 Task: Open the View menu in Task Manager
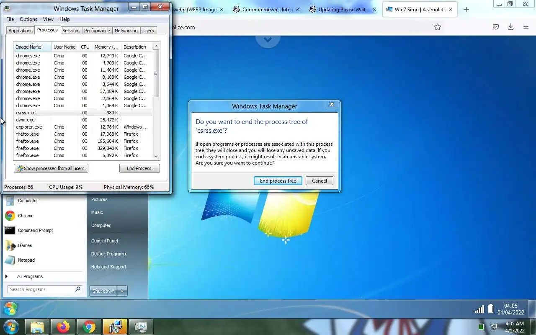click(x=48, y=19)
